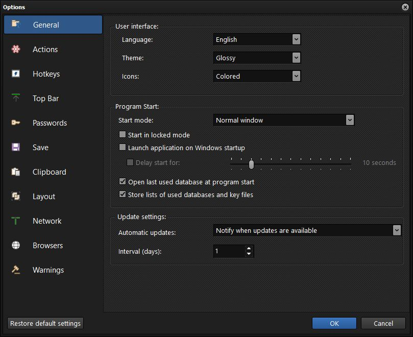Switch to the Layout settings page
This screenshot has width=413, height=337.
point(53,196)
